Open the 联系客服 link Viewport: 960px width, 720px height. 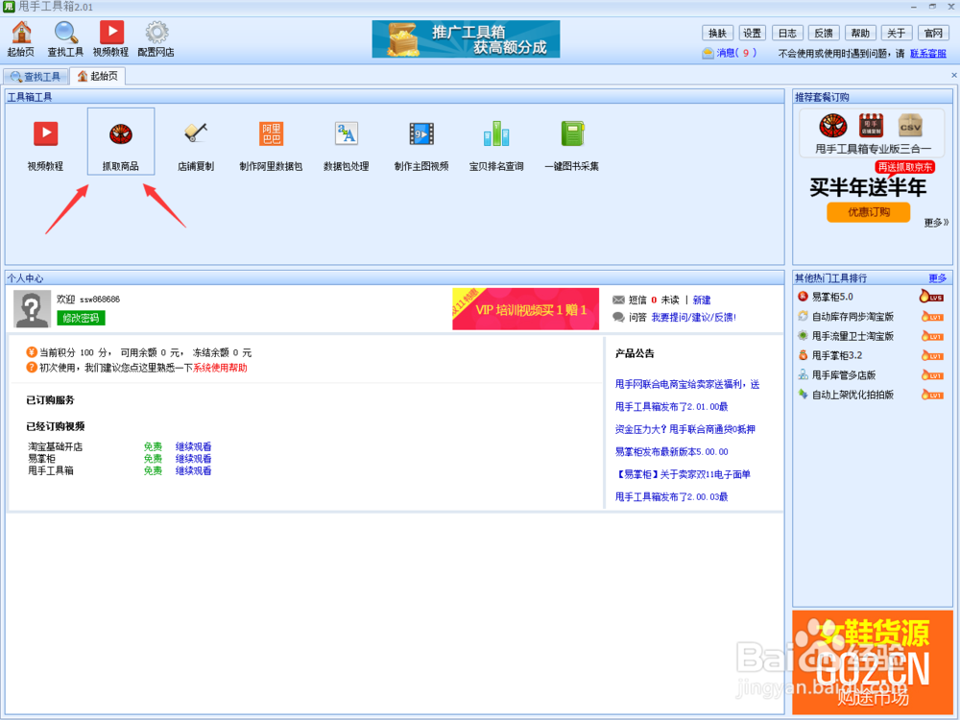(x=927, y=53)
